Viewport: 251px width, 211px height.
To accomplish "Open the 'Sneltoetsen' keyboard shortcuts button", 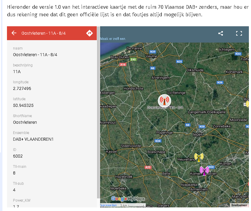I will pyautogui.click(x=239, y=205).
